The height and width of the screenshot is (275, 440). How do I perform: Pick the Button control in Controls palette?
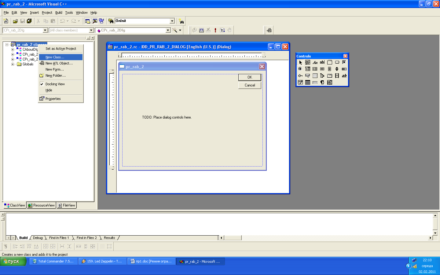(337, 62)
